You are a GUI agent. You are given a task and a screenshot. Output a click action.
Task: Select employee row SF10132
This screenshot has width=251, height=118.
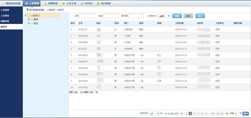click(160, 29)
